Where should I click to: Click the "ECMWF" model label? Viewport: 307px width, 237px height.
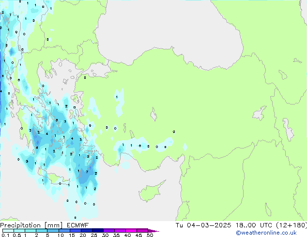(78, 225)
